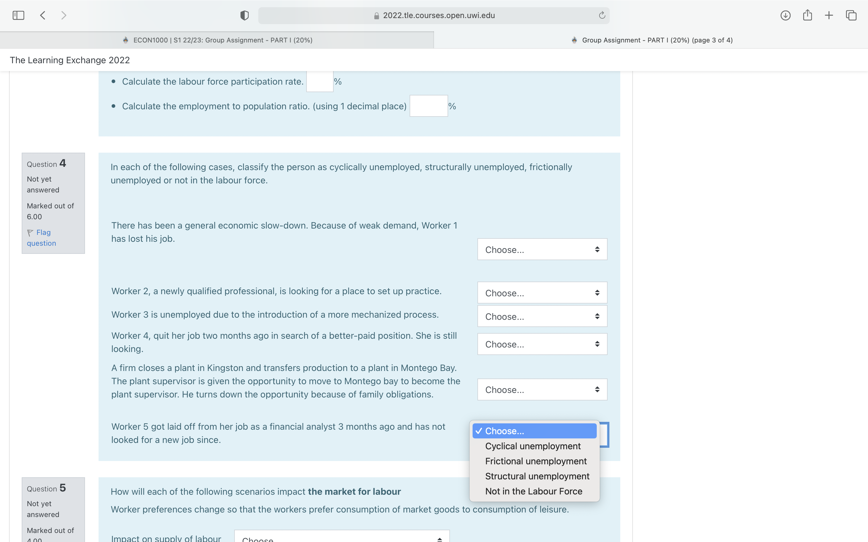The height and width of the screenshot is (542, 868).
Task: Open the Downloads popover
Action: coord(785,15)
